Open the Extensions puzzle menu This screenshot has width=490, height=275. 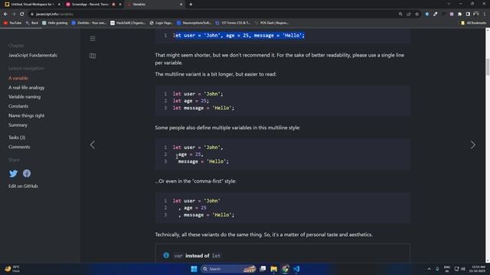click(x=459, y=14)
